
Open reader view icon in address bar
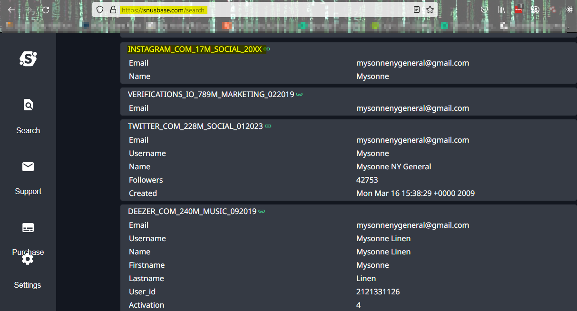[x=417, y=10]
